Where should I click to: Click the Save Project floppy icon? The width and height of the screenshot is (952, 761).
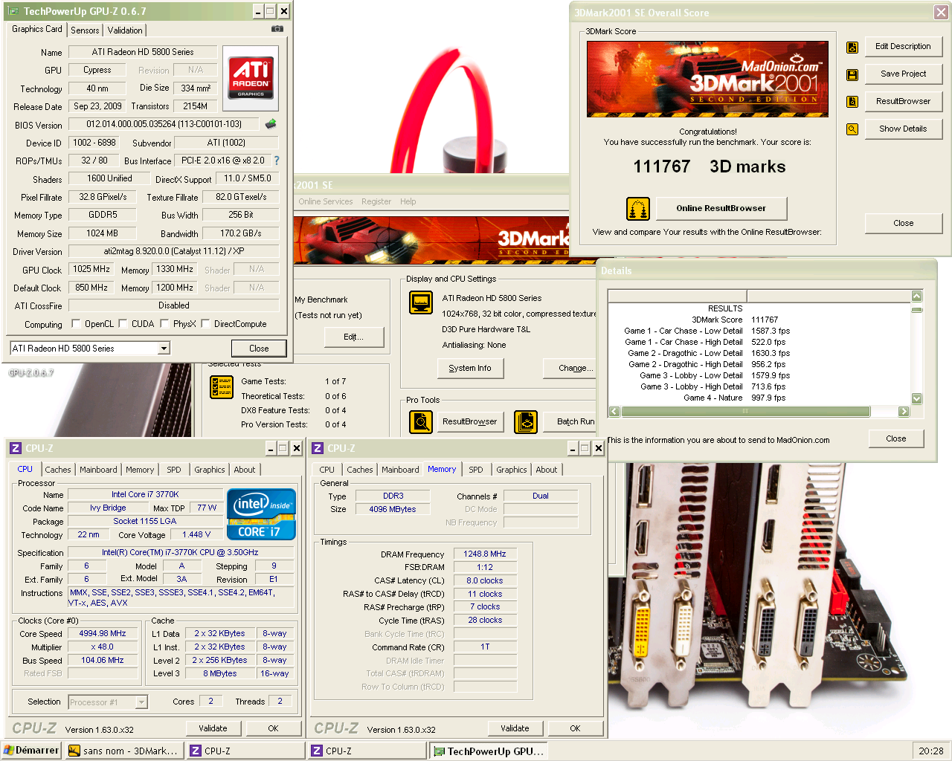tap(852, 75)
